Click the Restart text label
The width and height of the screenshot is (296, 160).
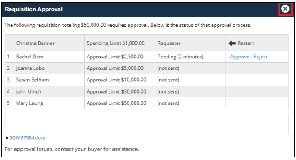246,43
